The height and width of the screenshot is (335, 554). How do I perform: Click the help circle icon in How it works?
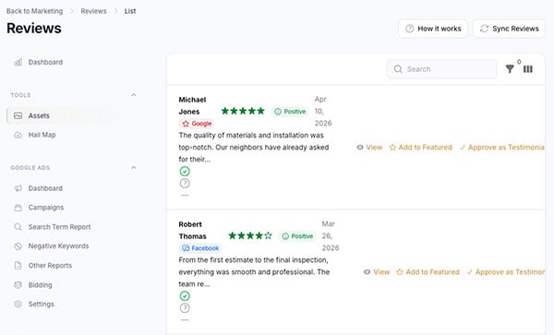coord(409,29)
